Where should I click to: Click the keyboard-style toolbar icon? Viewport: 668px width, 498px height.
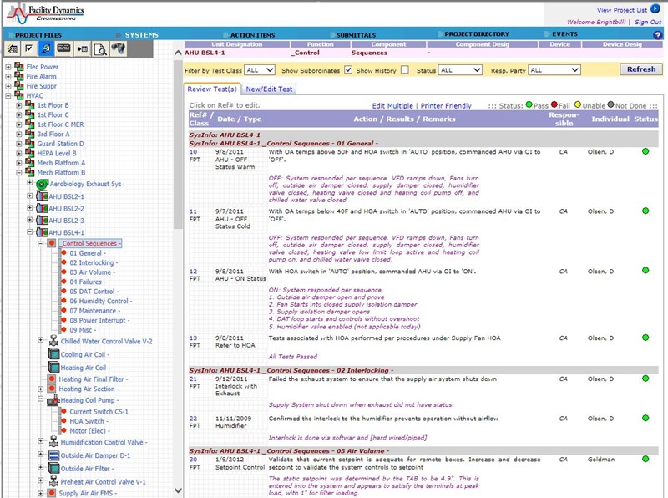pyautogui.click(x=63, y=49)
